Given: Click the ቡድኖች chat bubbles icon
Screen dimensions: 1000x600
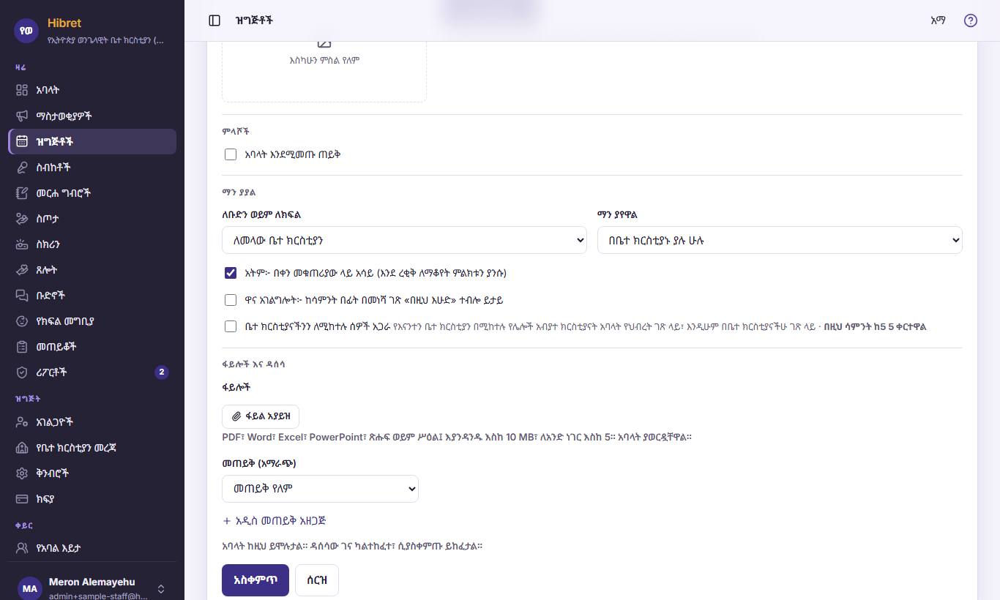Looking at the screenshot, I should tap(22, 296).
